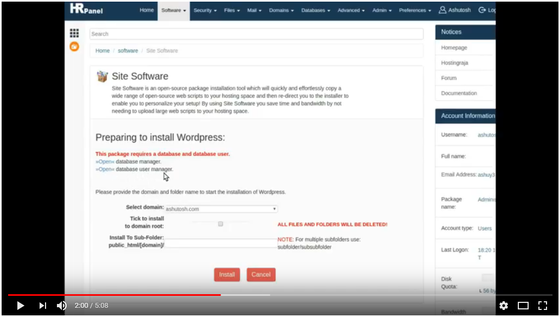Click the Ashutosh user profile icon
Viewport: 559px width, 317px height.
[x=442, y=10]
